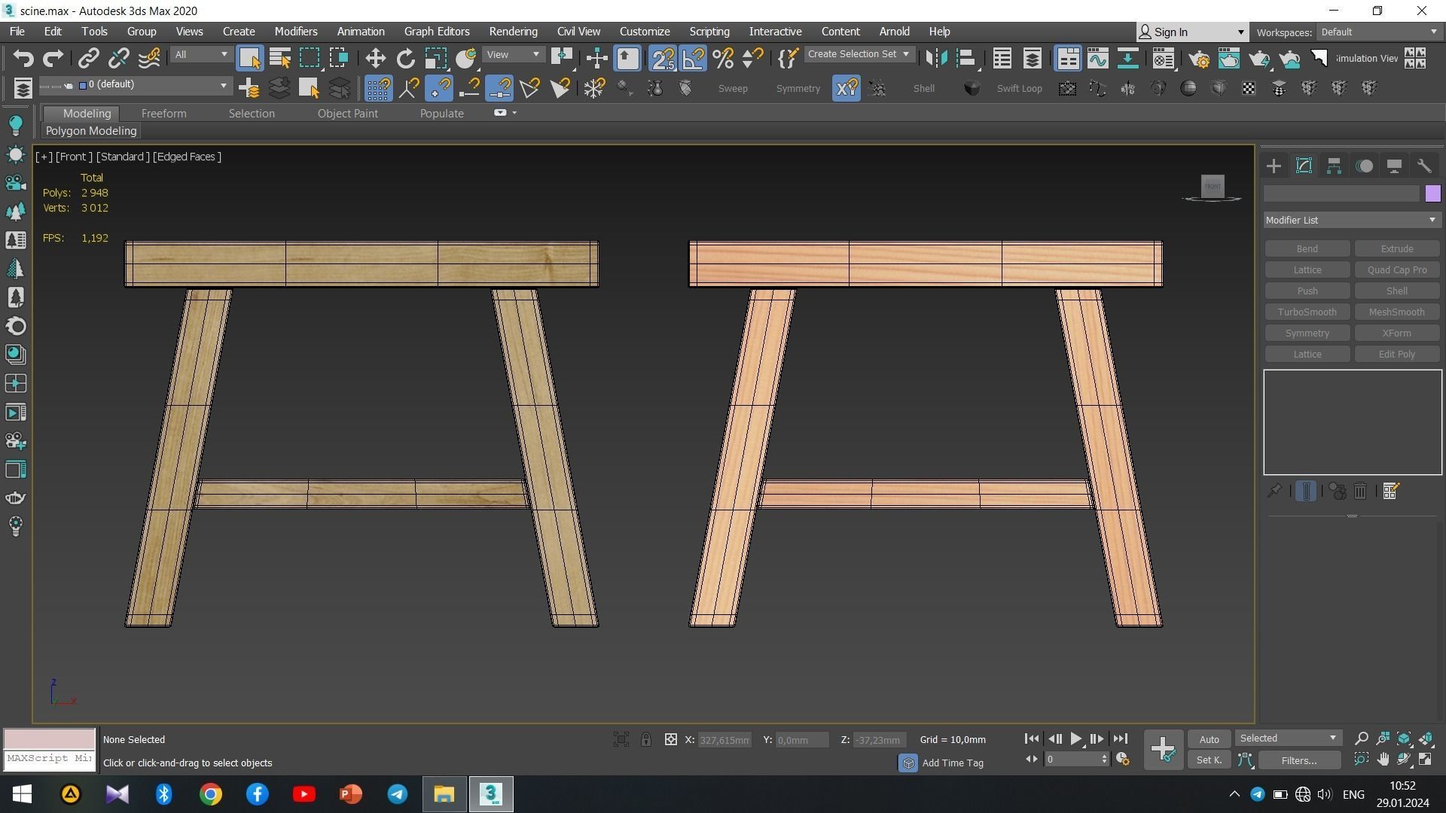Apply the Edit Poly modifier button
The width and height of the screenshot is (1446, 813).
[1396, 355]
